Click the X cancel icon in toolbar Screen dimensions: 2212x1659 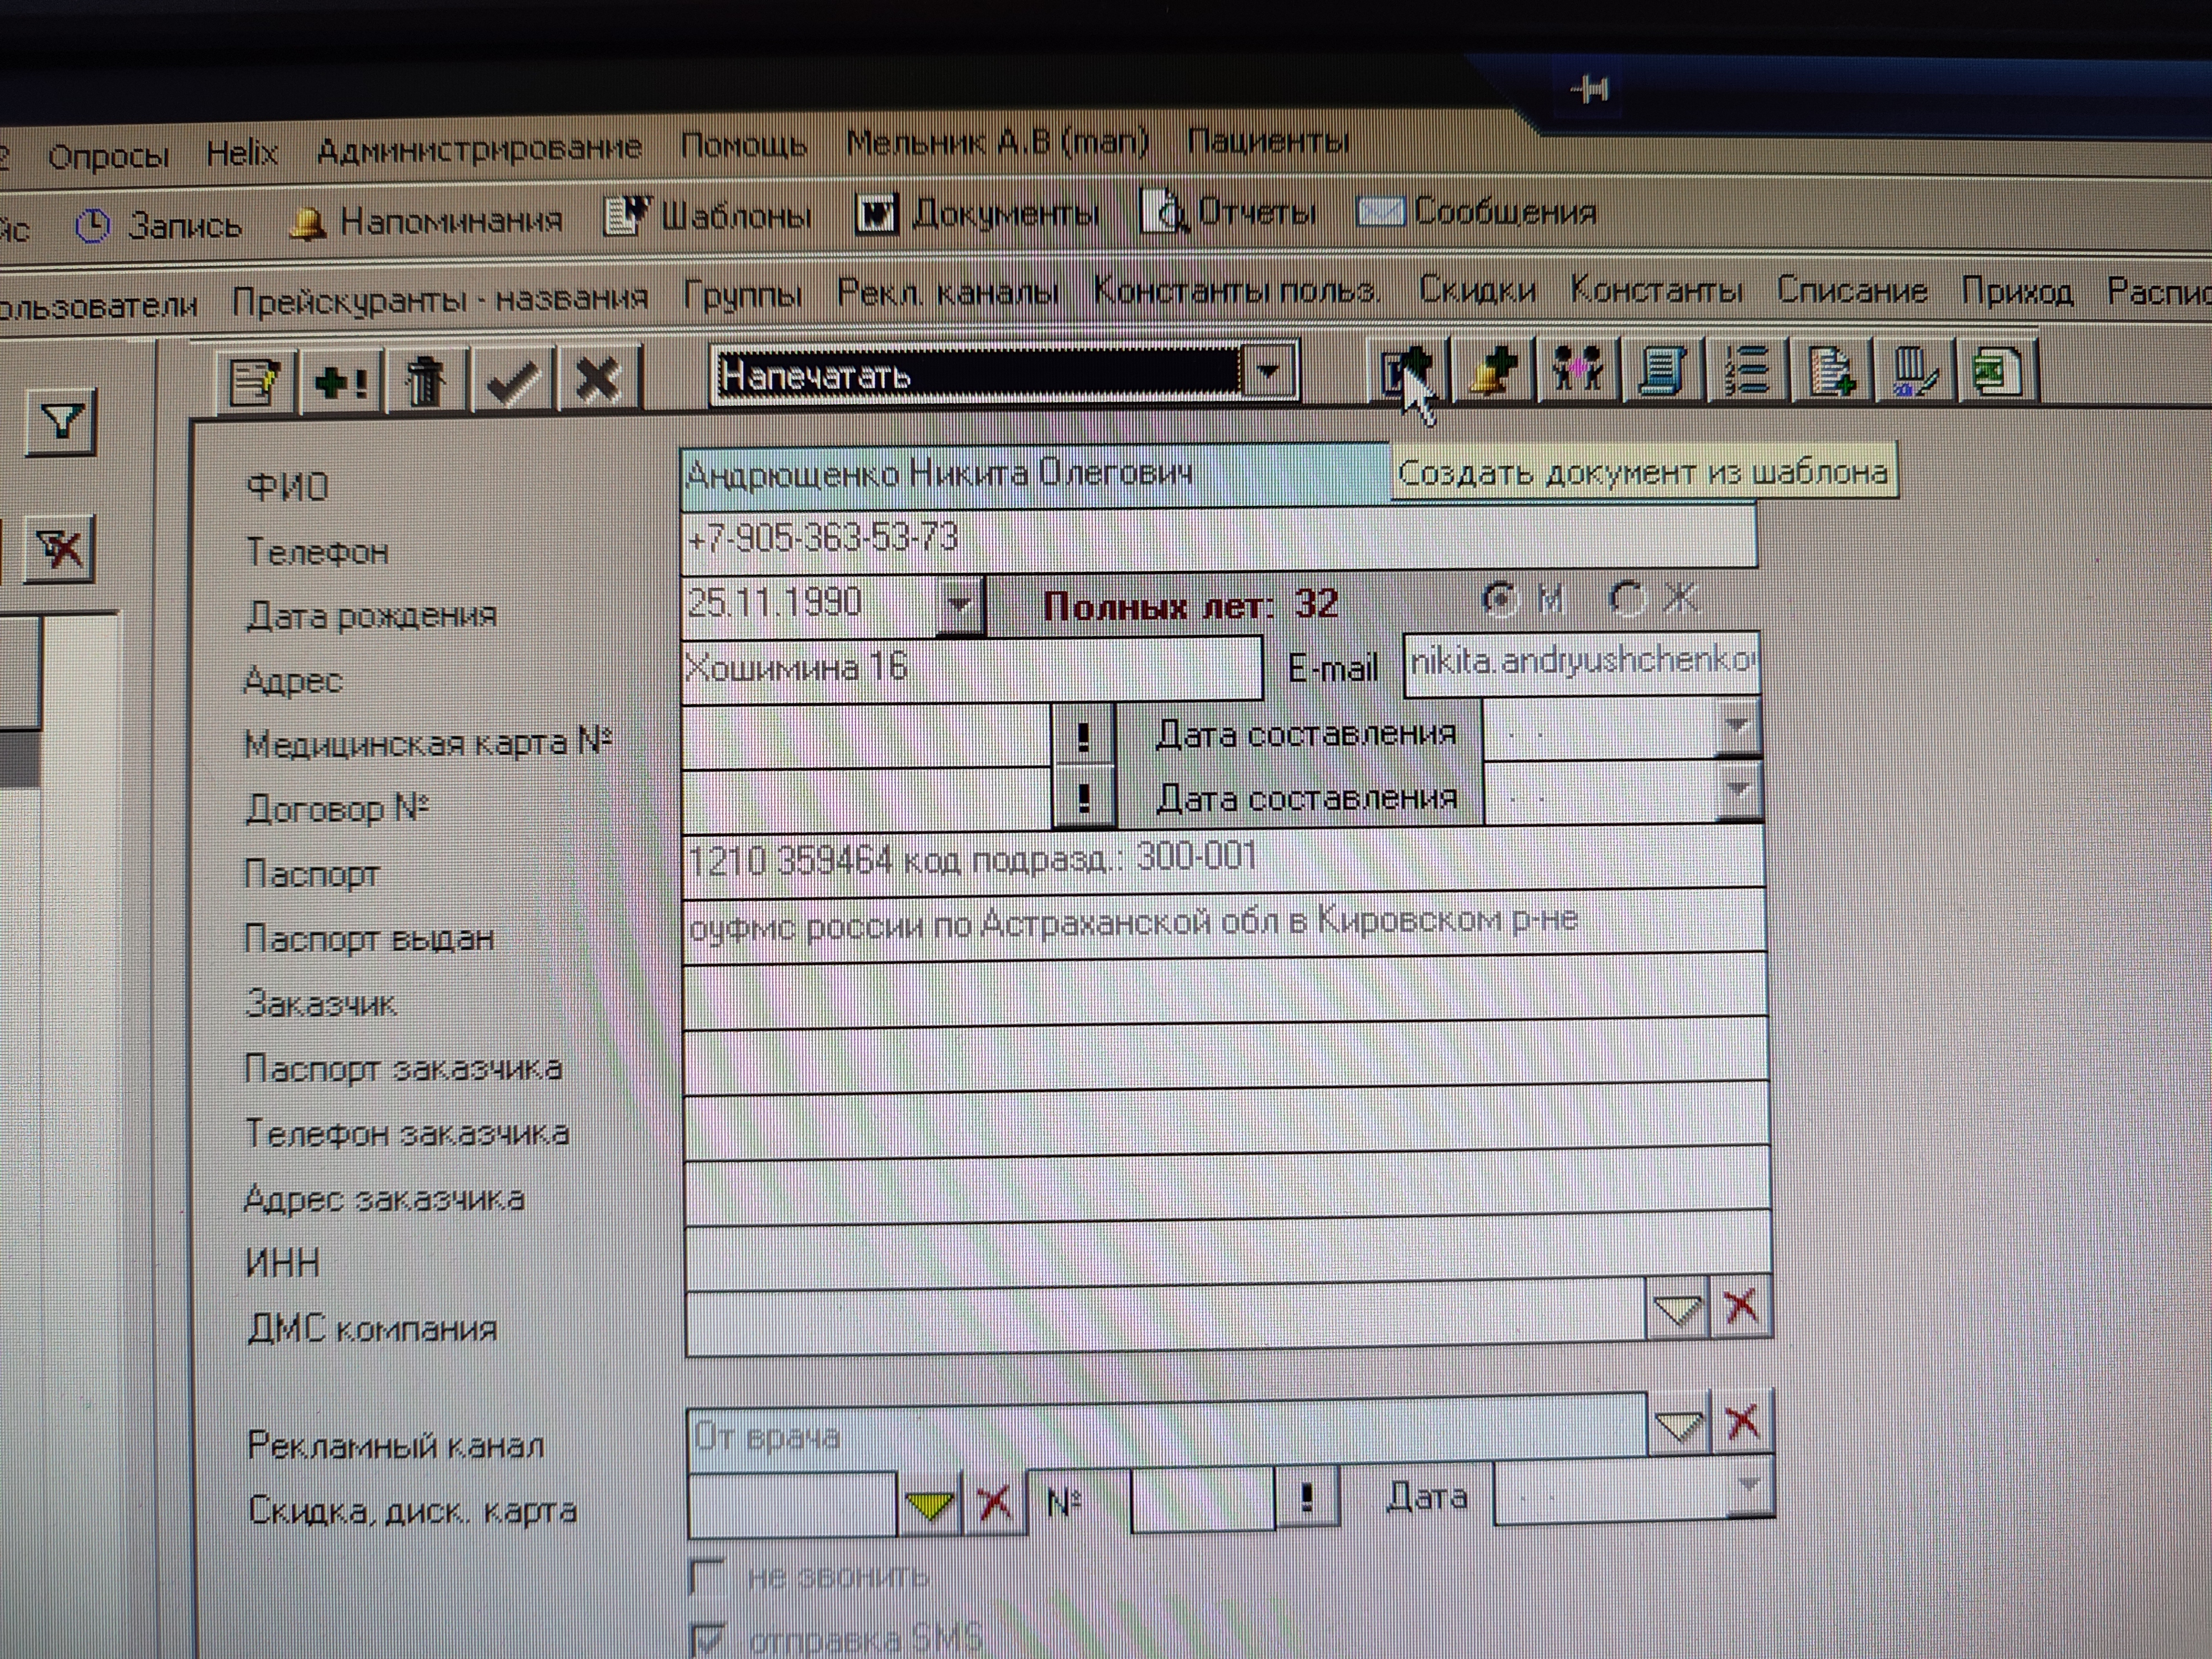pyautogui.click(x=597, y=380)
